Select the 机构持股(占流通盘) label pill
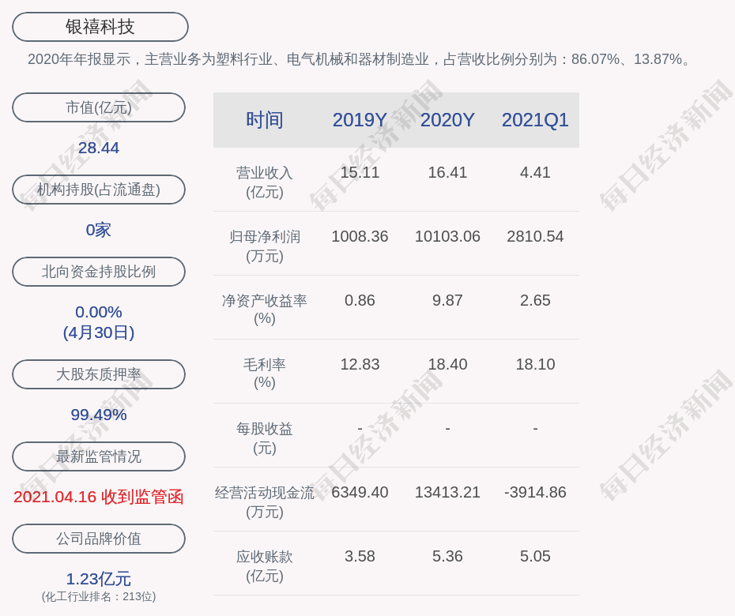 tap(99, 190)
